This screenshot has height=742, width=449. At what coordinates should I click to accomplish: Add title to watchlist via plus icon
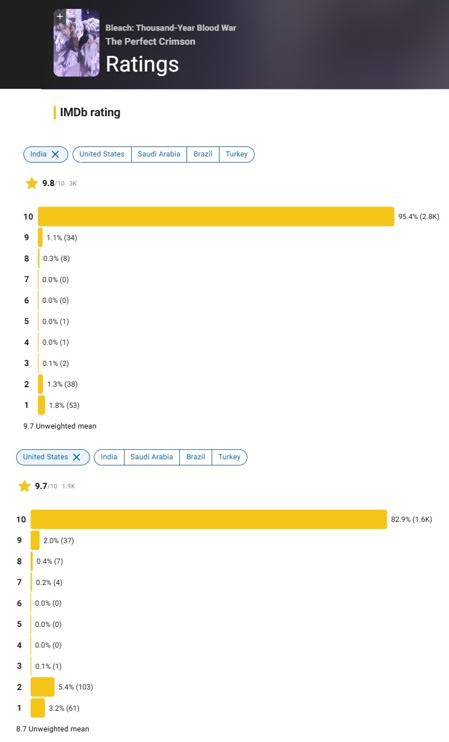tap(60, 17)
